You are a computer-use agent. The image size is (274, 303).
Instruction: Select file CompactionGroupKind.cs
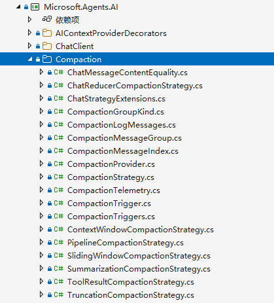(x=116, y=112)
